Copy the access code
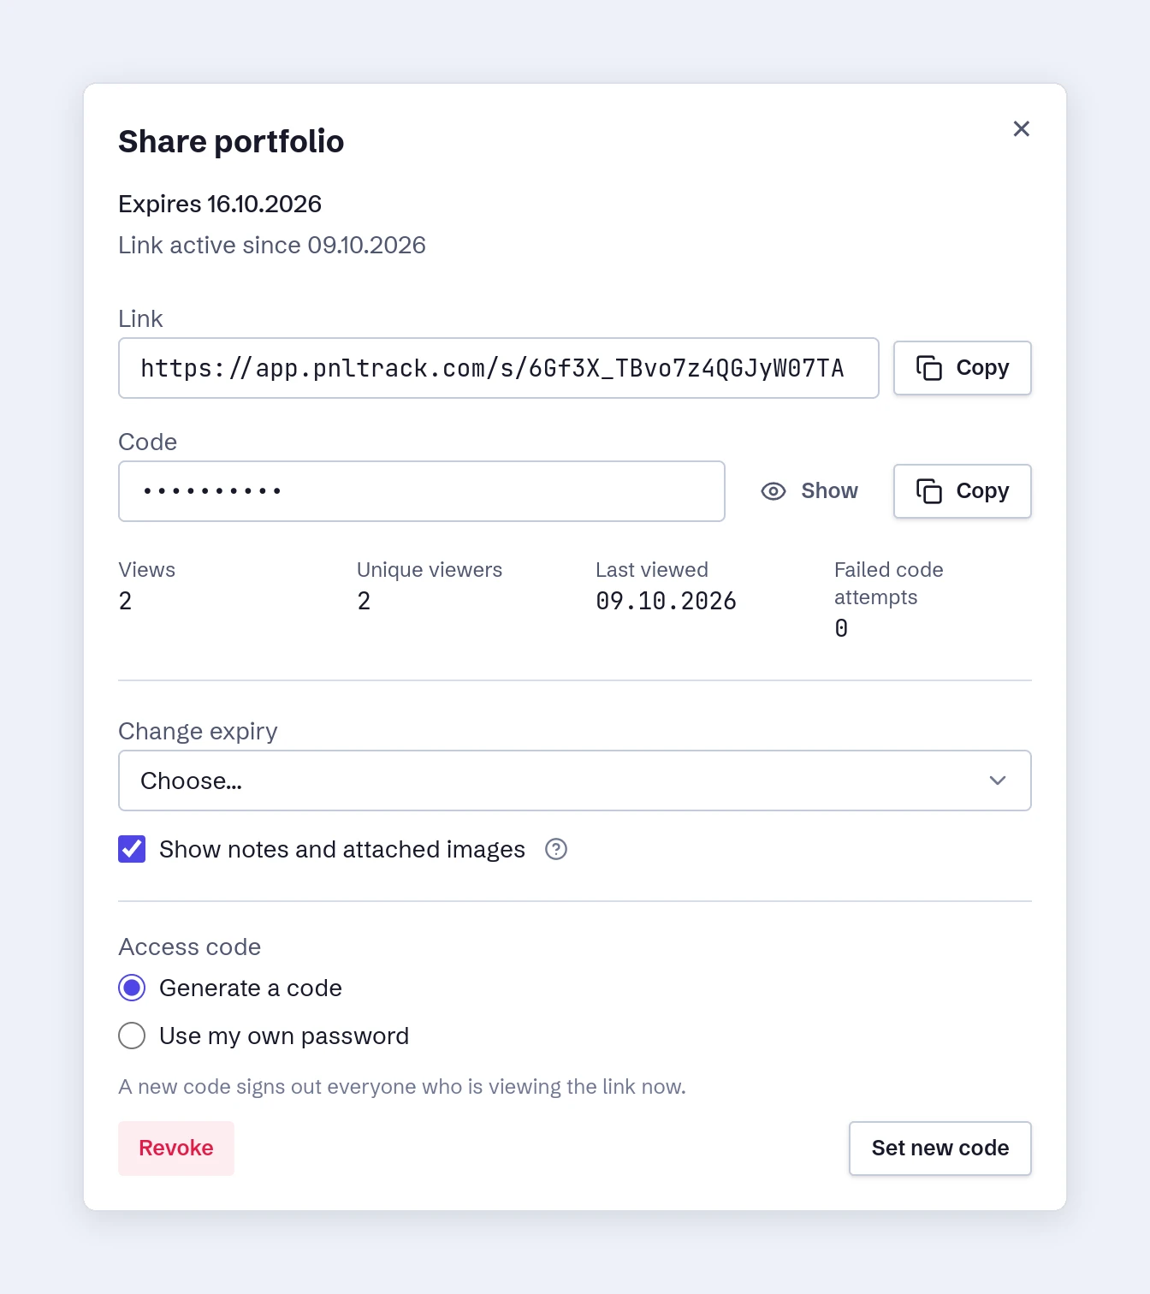This screenshot has width=1150, height=1294. [962, 491]
